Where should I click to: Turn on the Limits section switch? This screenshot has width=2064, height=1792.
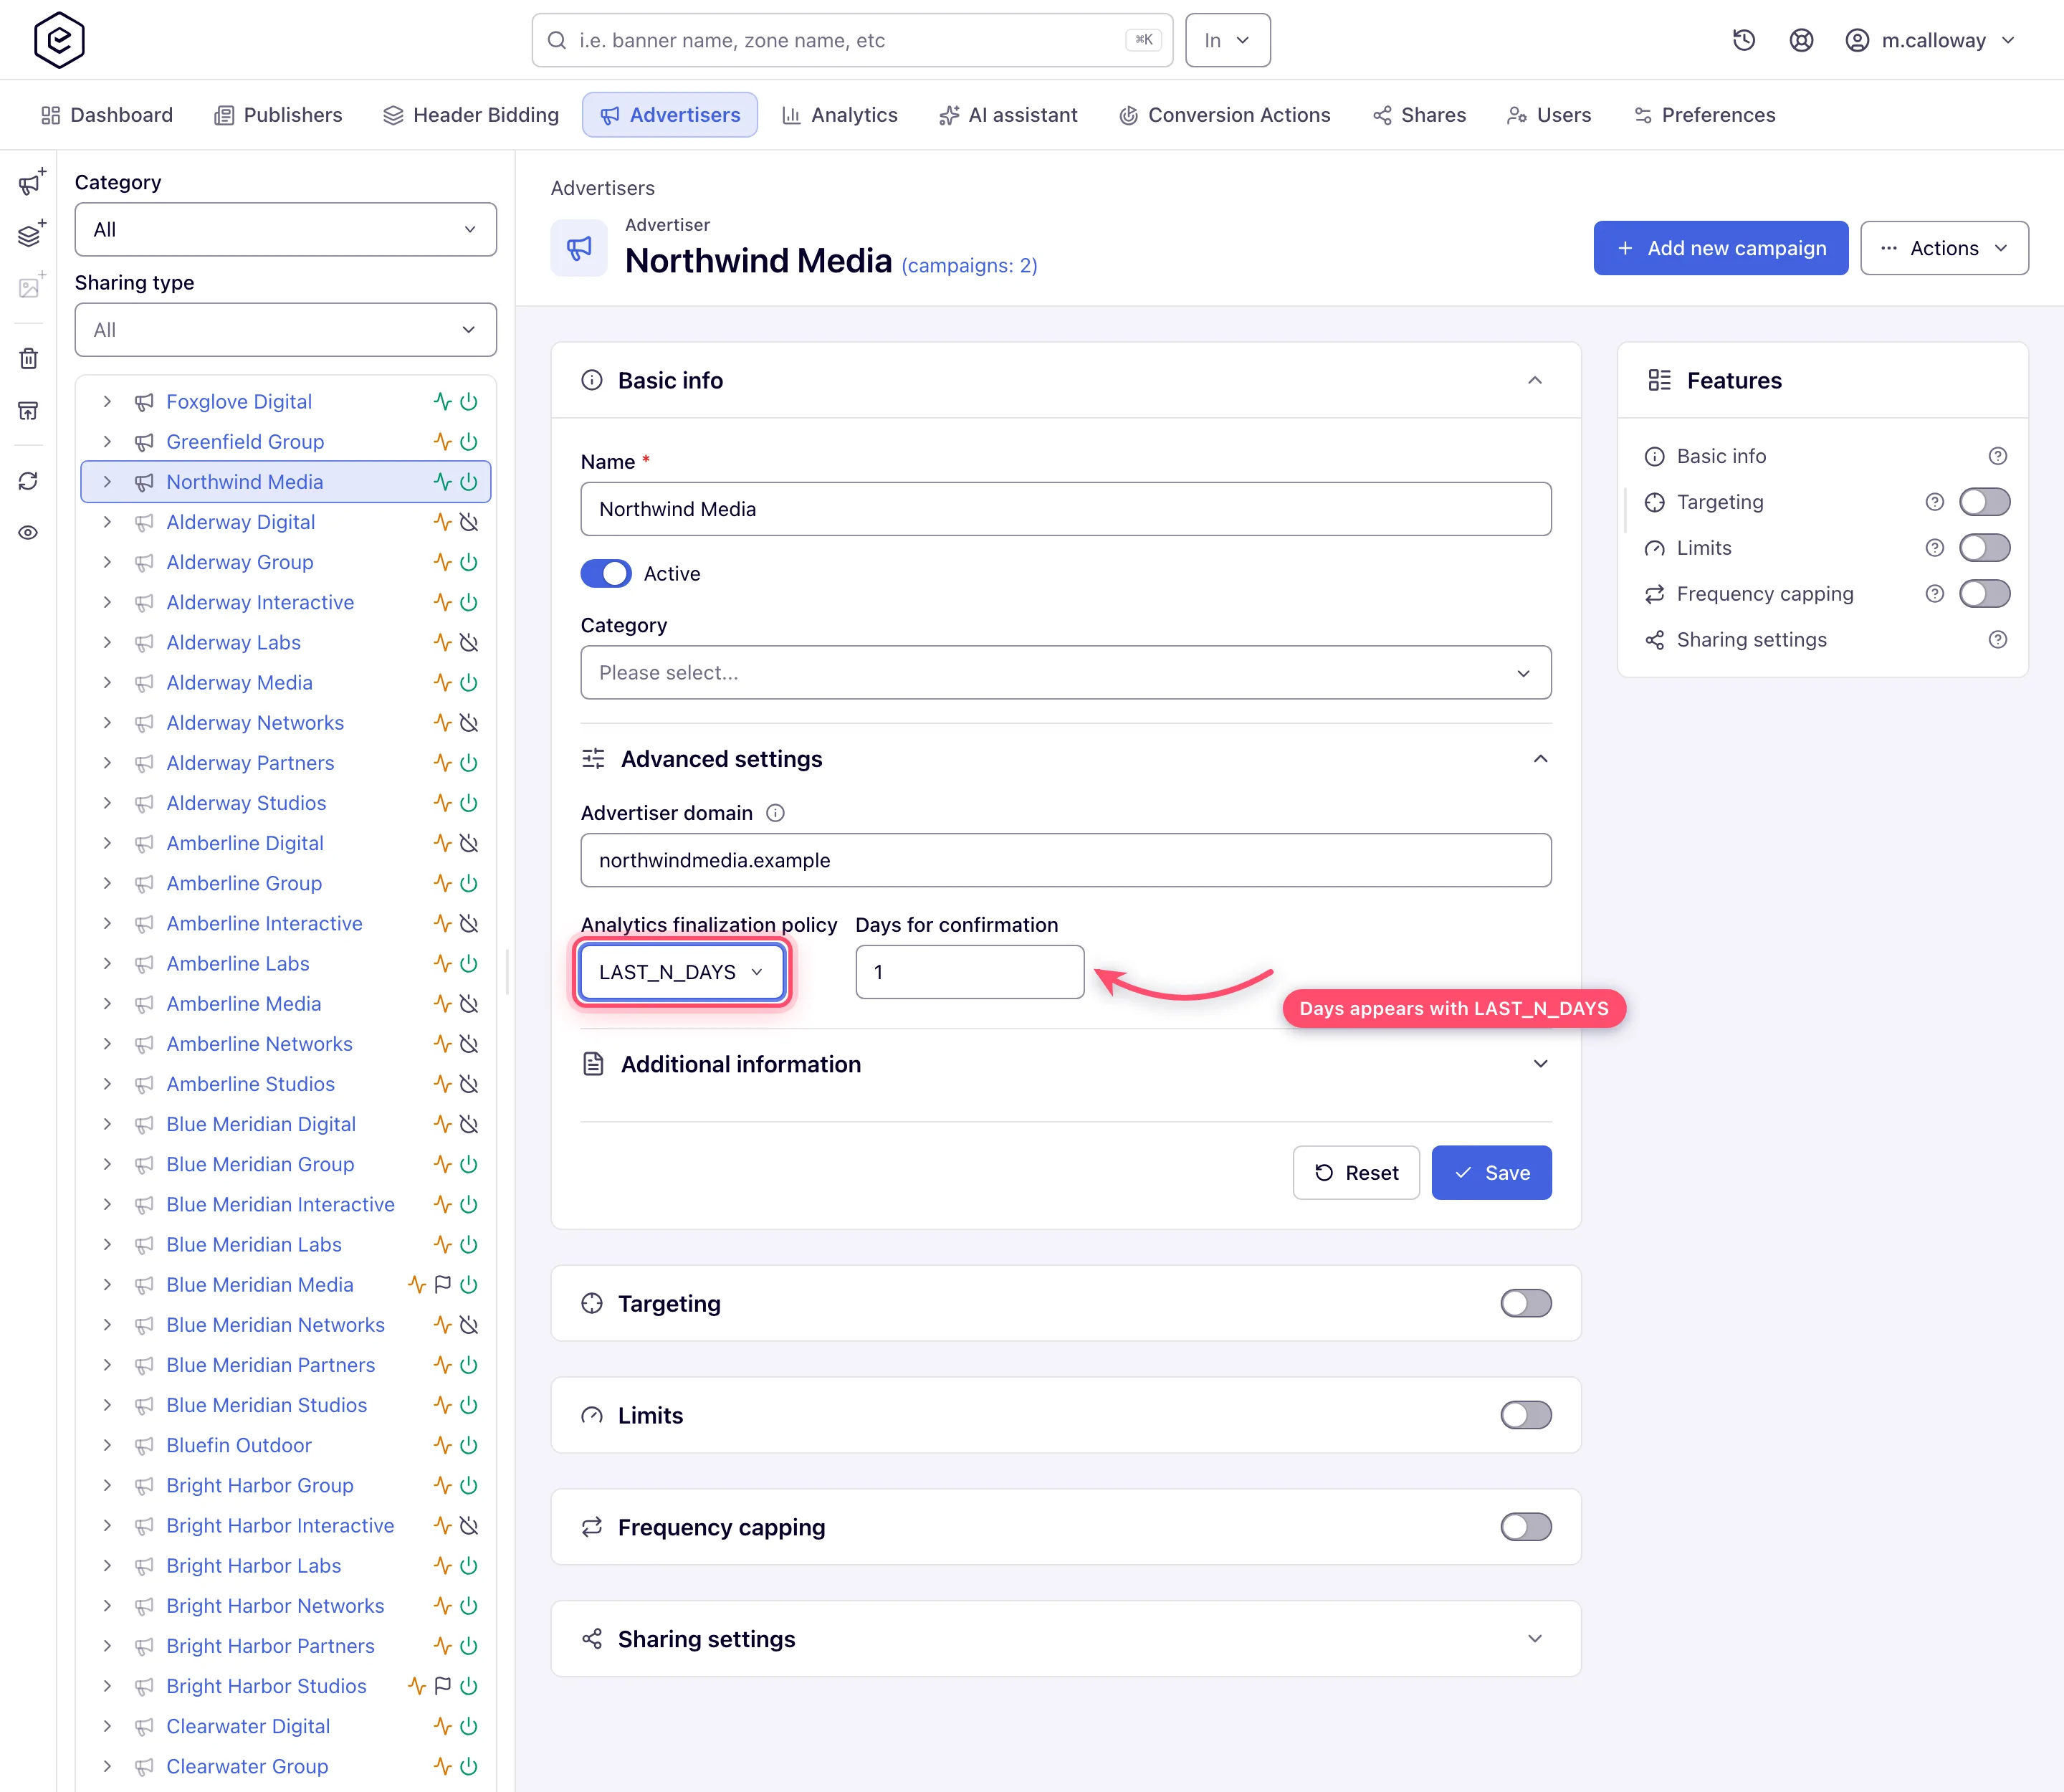point(1526,1415)
